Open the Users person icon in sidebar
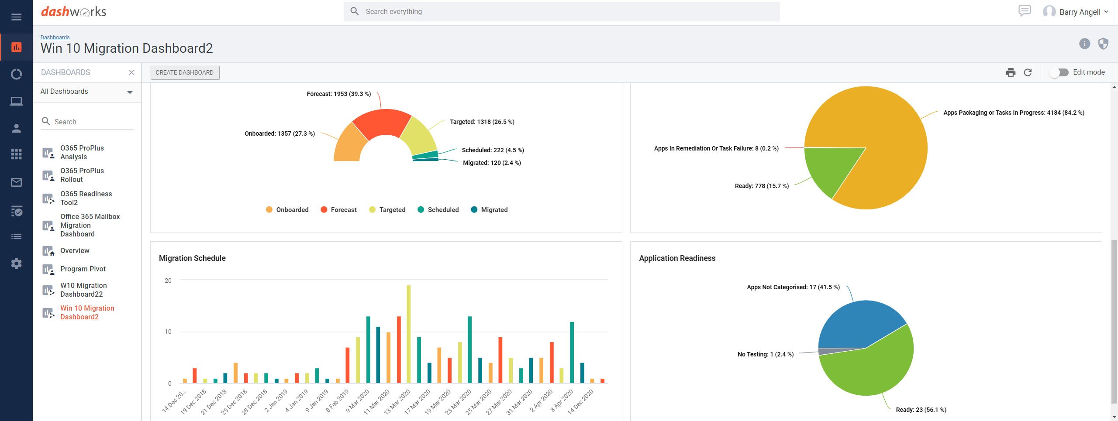This screenshot has width=1118, height=421. [16, 128]
